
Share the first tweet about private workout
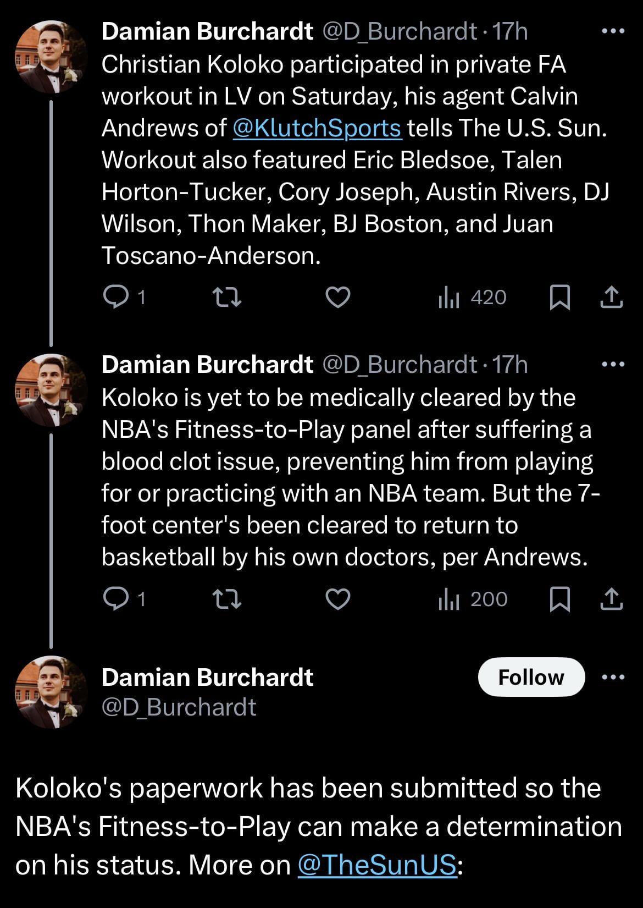click(x=611, y=298)
